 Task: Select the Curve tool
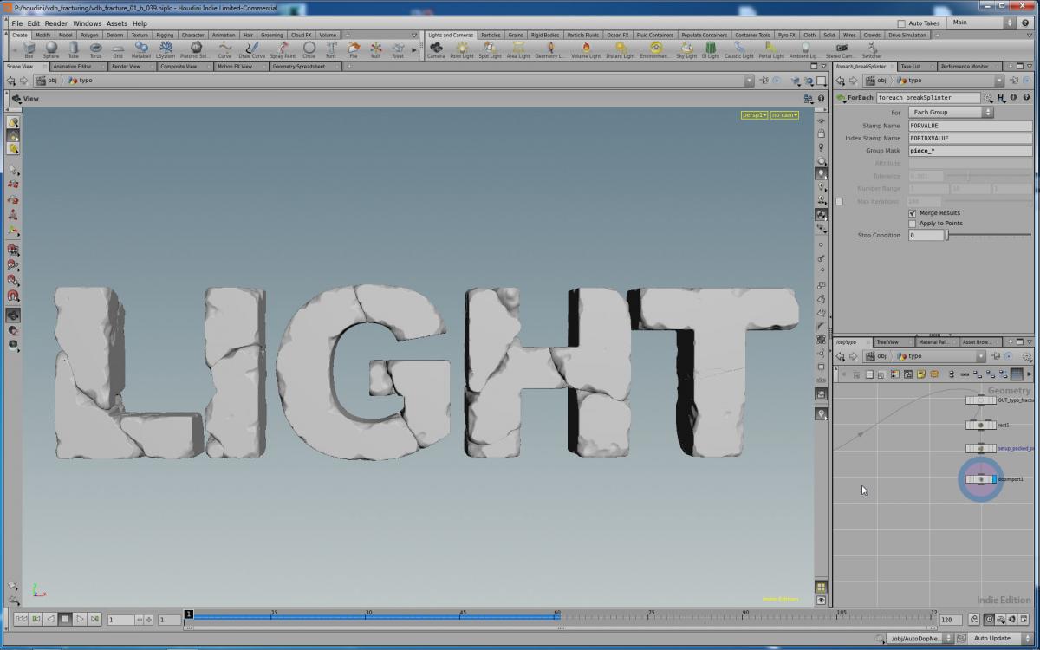[224, 49]
